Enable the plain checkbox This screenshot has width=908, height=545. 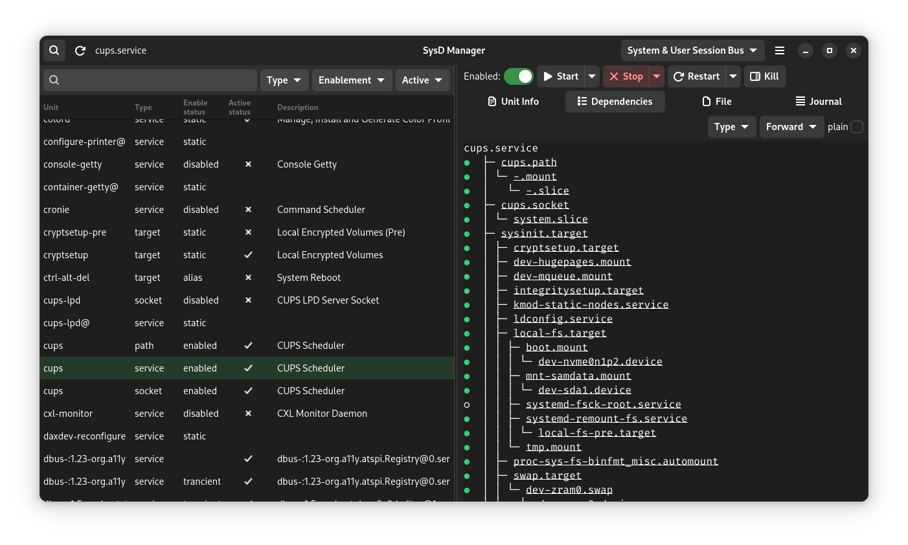856,127
